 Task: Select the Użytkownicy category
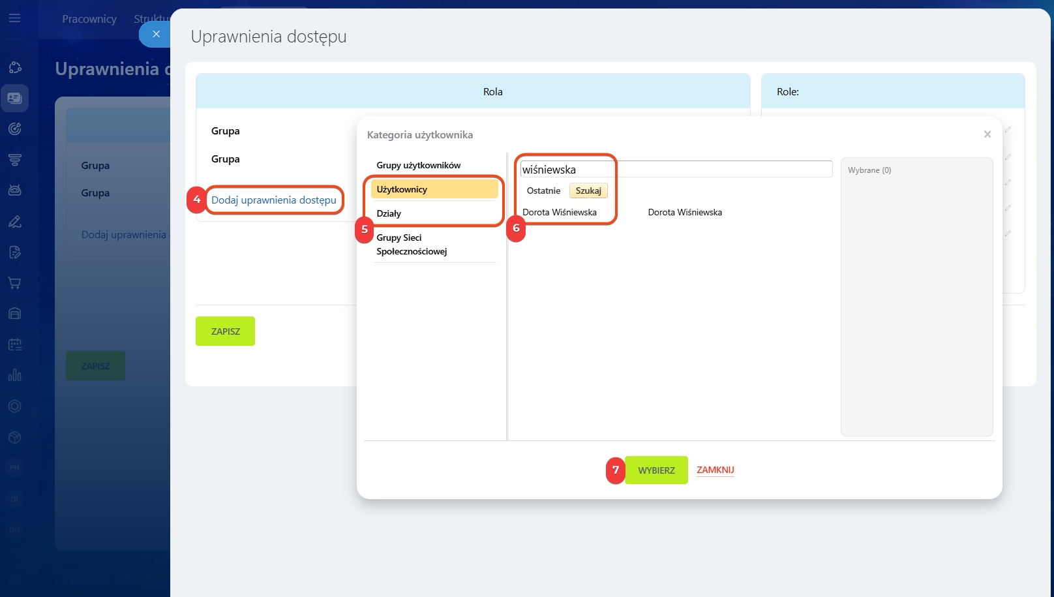pos(434,189)
